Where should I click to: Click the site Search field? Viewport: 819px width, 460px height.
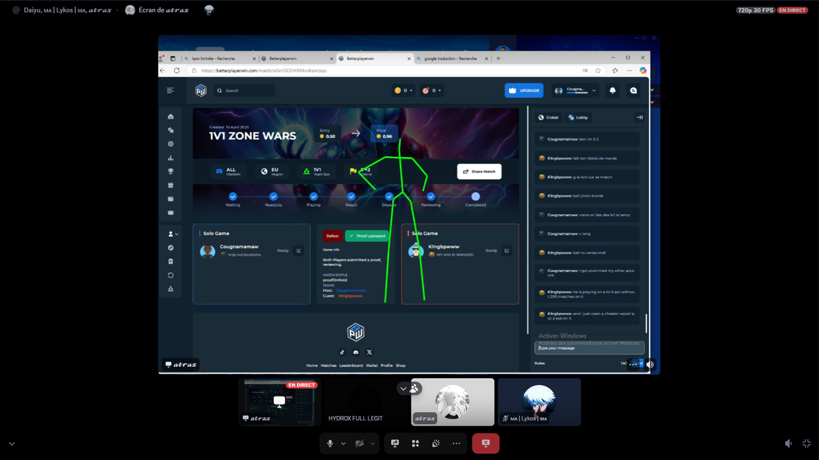244,91
